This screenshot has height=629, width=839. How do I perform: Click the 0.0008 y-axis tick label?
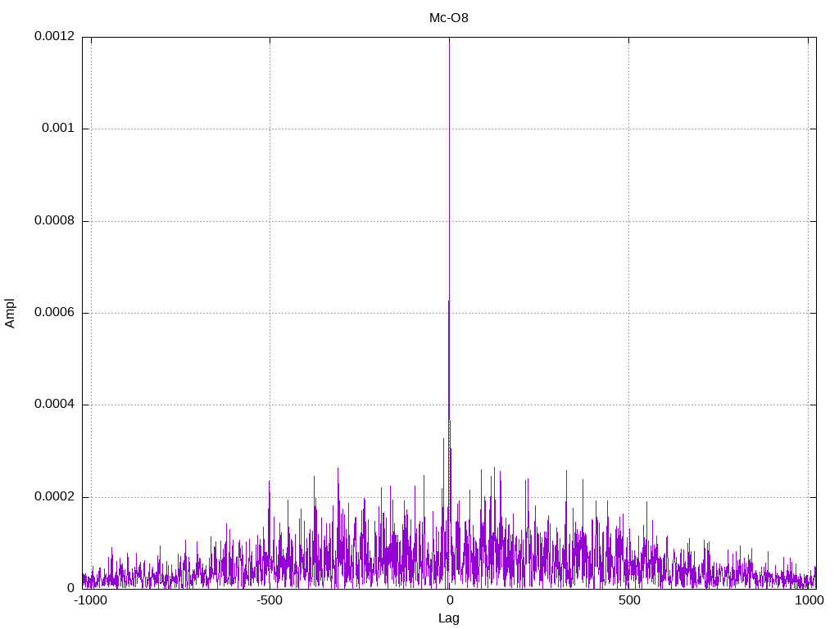tap(54, 221)
